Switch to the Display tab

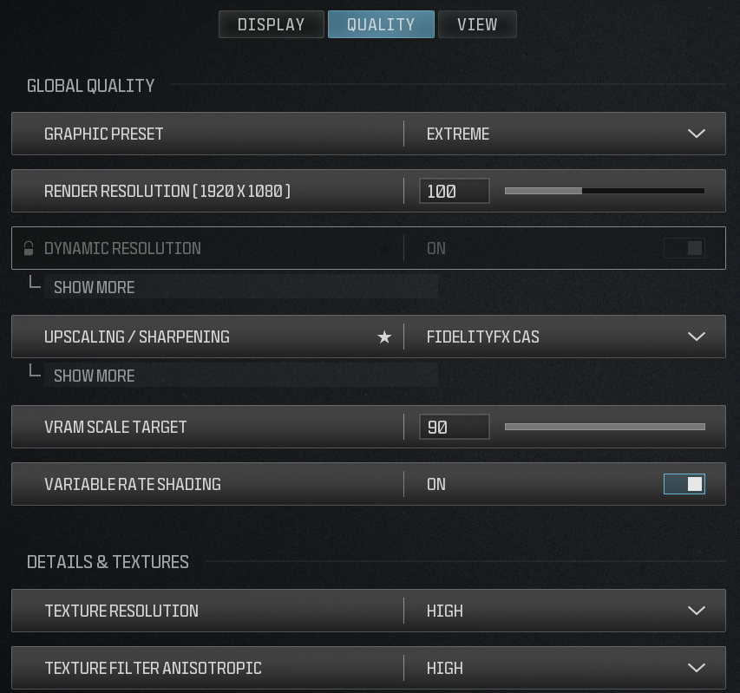point(272,24)
